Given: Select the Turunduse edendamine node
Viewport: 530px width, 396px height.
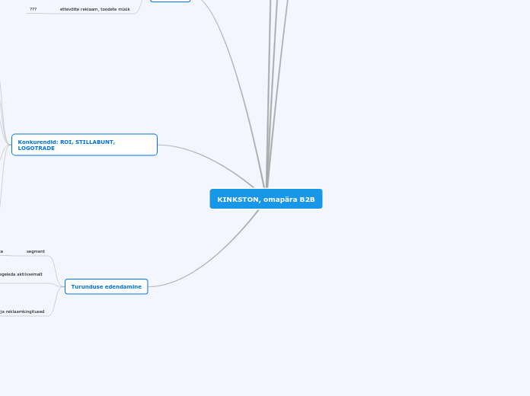Looking at the screenshot, I should (107, 287).
